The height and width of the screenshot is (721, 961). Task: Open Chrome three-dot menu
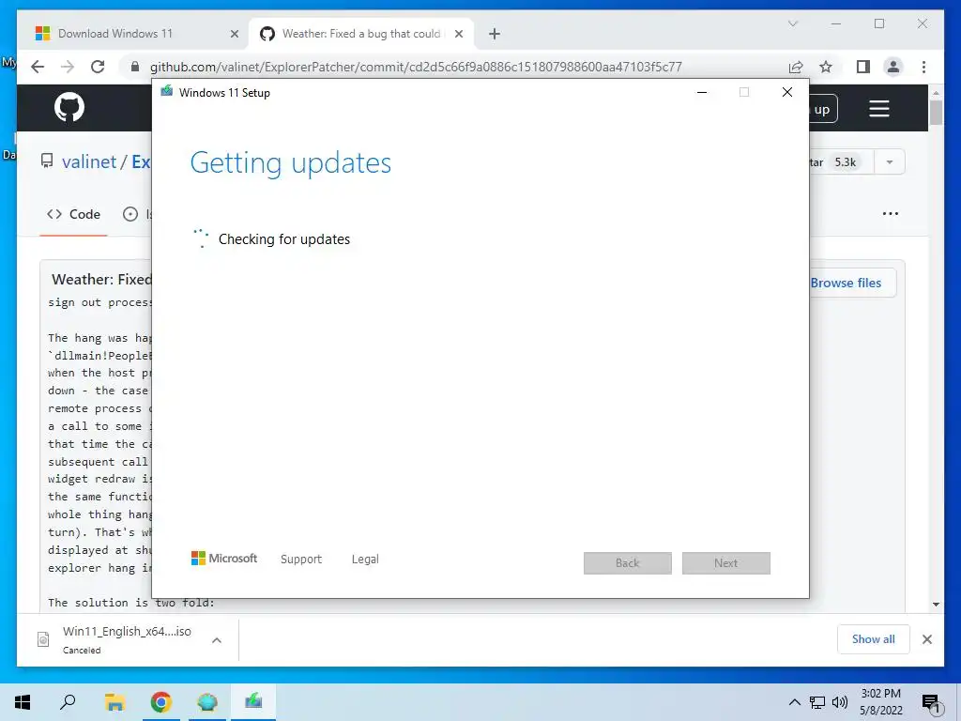[923, 67]
